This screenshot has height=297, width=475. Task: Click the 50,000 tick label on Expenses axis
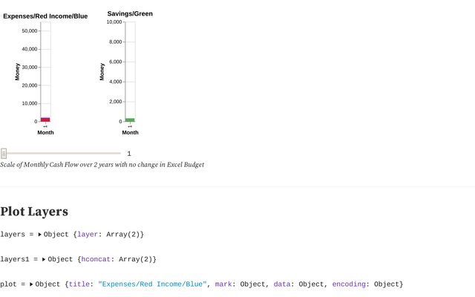(x=30, y=31)
